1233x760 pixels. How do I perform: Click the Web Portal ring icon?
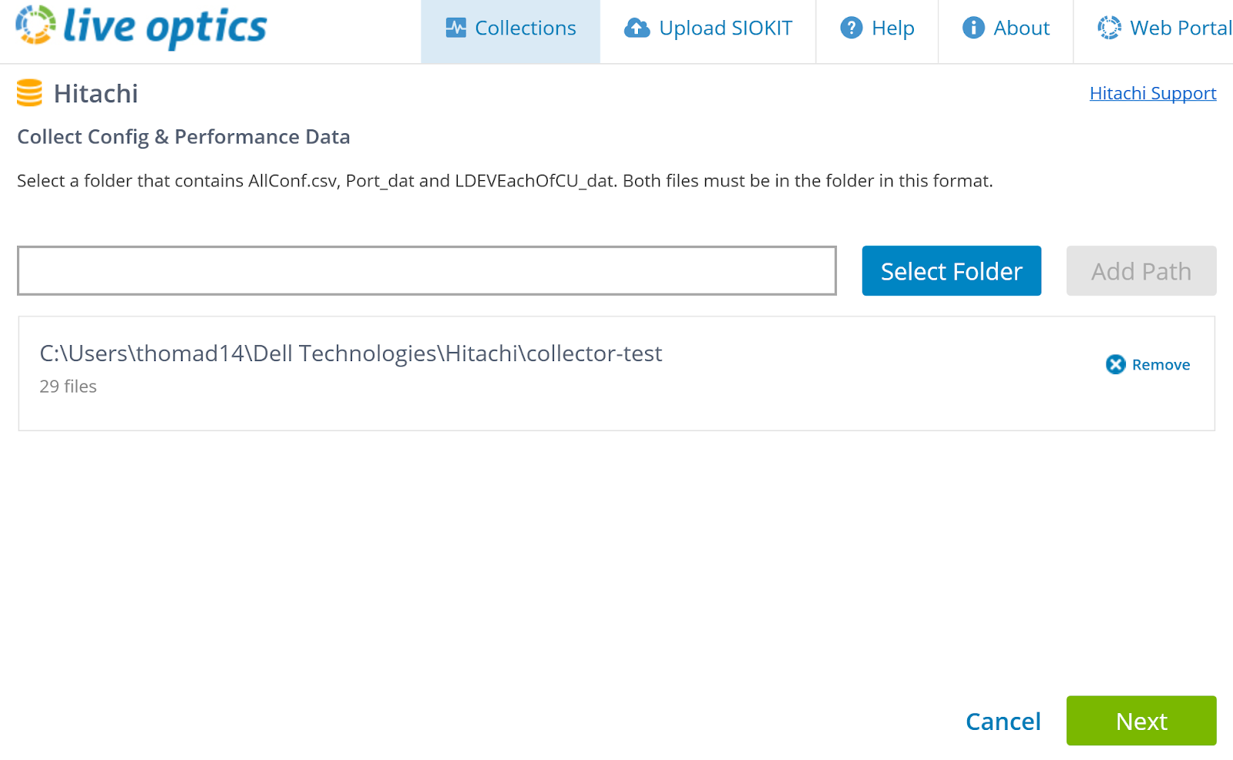tap(1109, 28)
